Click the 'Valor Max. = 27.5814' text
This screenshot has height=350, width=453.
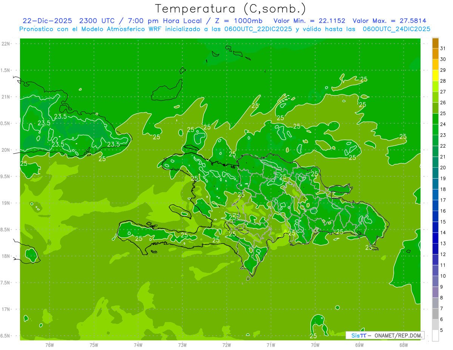pyautogui.click(x=390, y=21)
